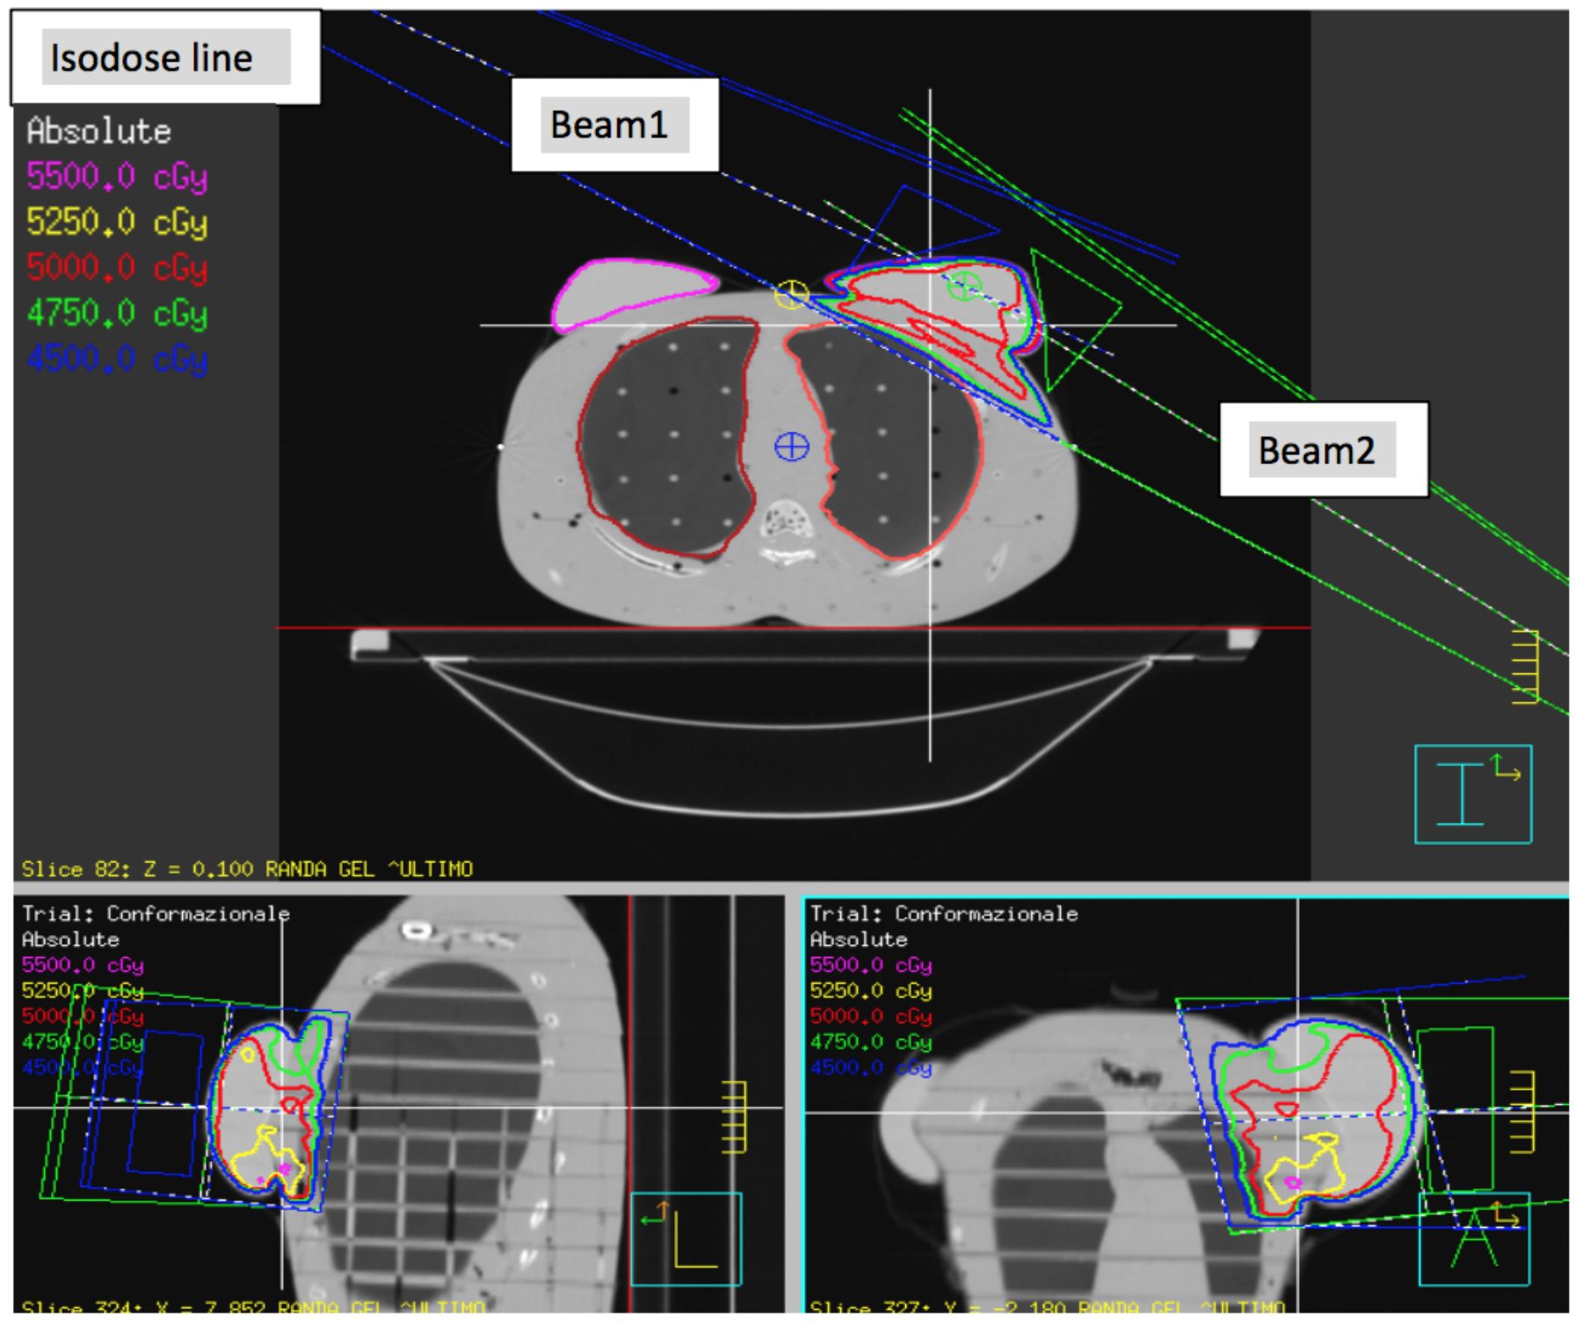Select the green isocenter marker in breast
The image size is (1582, 1329).
tap(964, 285)
